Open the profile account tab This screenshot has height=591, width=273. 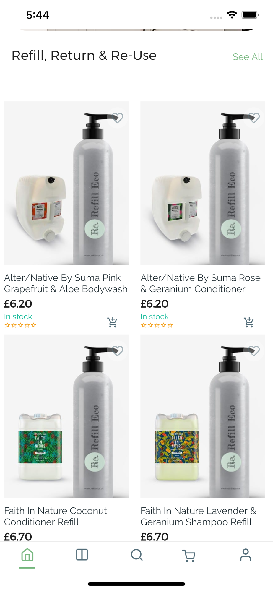246,555
